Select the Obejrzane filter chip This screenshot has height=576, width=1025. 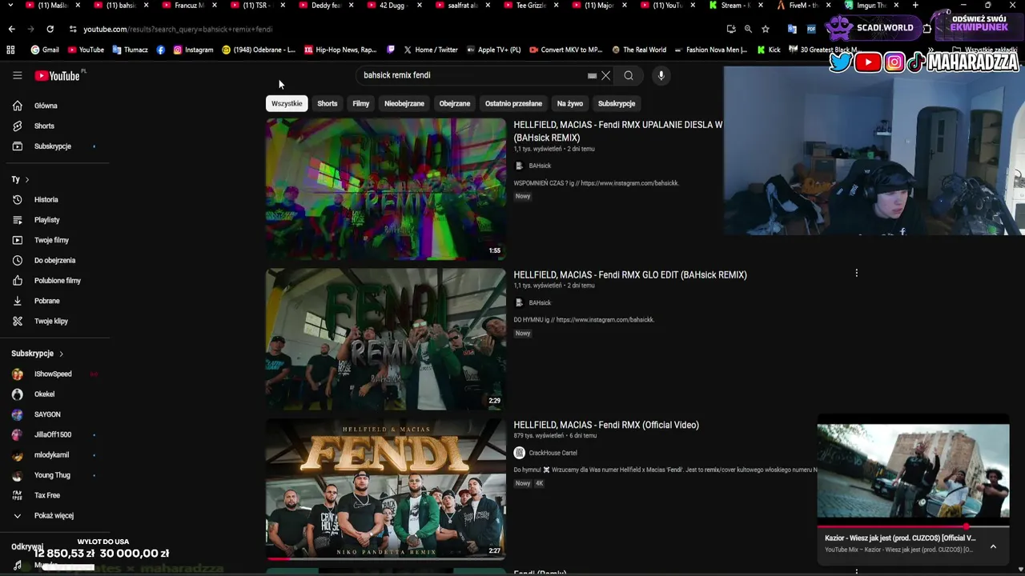(x=454, y=103)
